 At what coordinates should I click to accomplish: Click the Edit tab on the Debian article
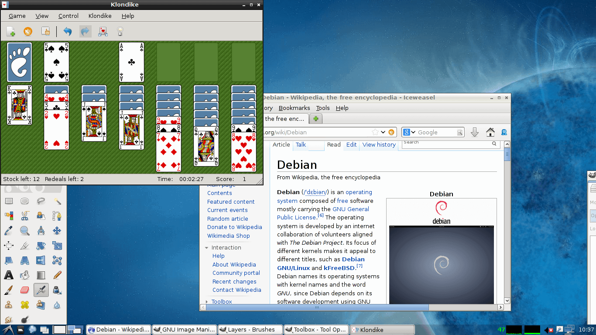point(351,145)
